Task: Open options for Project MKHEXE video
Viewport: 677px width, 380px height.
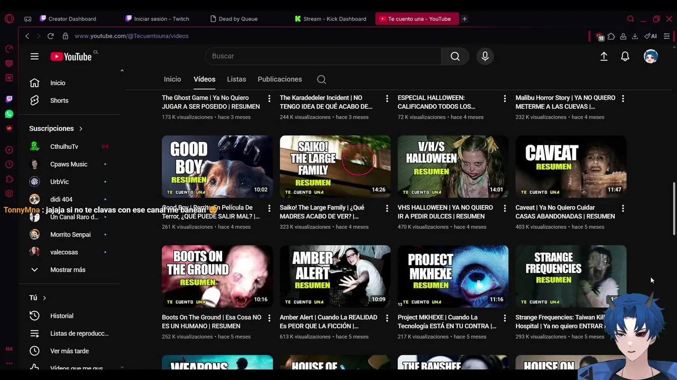Action: 505,318
